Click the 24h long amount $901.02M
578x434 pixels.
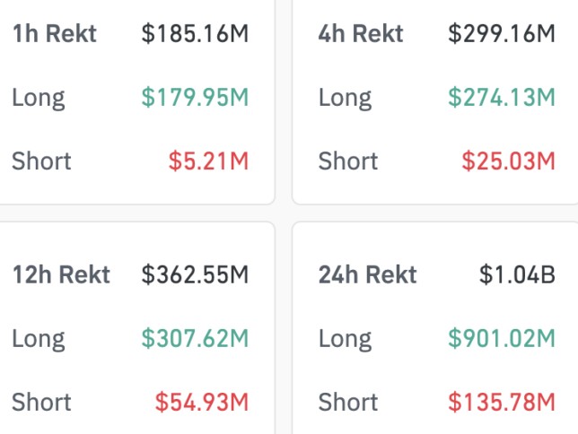click(502, 338)
